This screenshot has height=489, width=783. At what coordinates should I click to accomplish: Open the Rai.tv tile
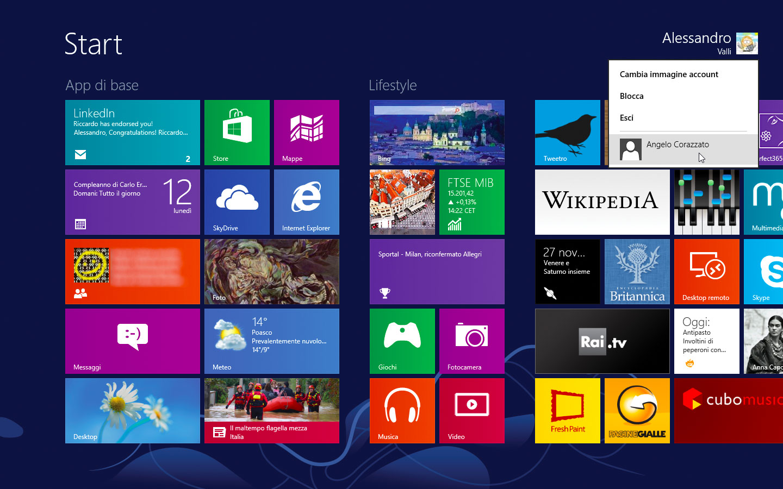coord(602,341)
